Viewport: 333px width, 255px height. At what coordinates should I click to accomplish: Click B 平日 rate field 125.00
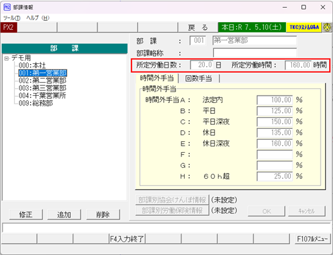point(274,111)
